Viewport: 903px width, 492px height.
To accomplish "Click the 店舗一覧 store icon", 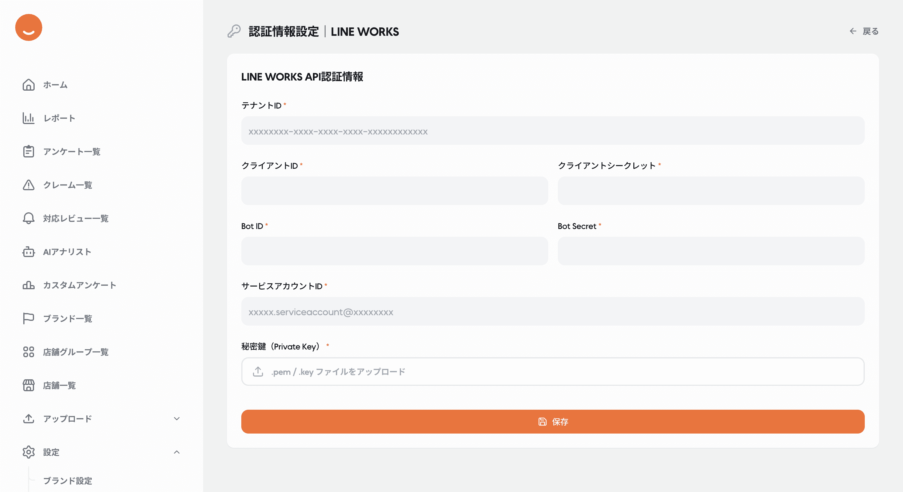I will point(28,385).
